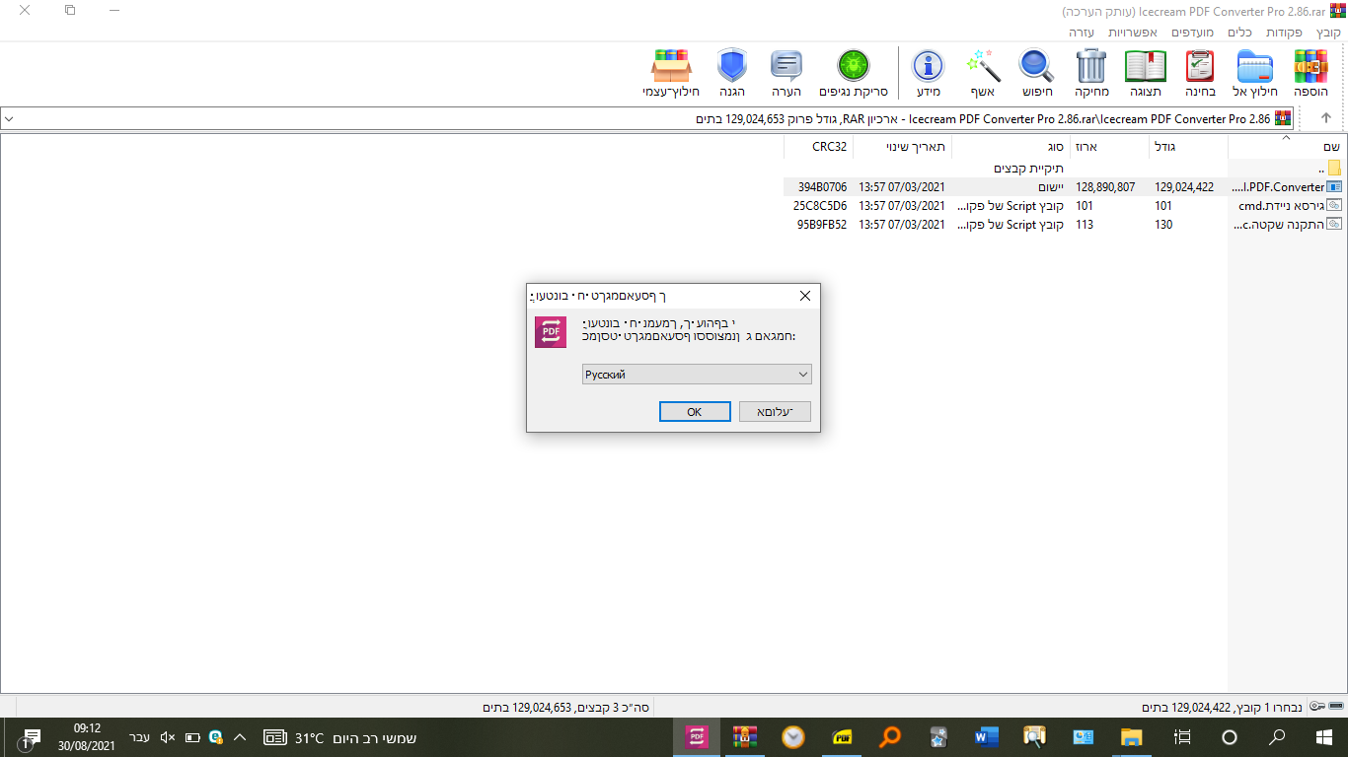
Task: Close the language selection dialog
Action: 804,296
